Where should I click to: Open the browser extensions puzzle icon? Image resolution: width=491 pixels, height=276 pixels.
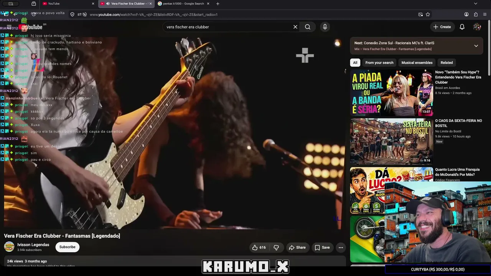476,15
